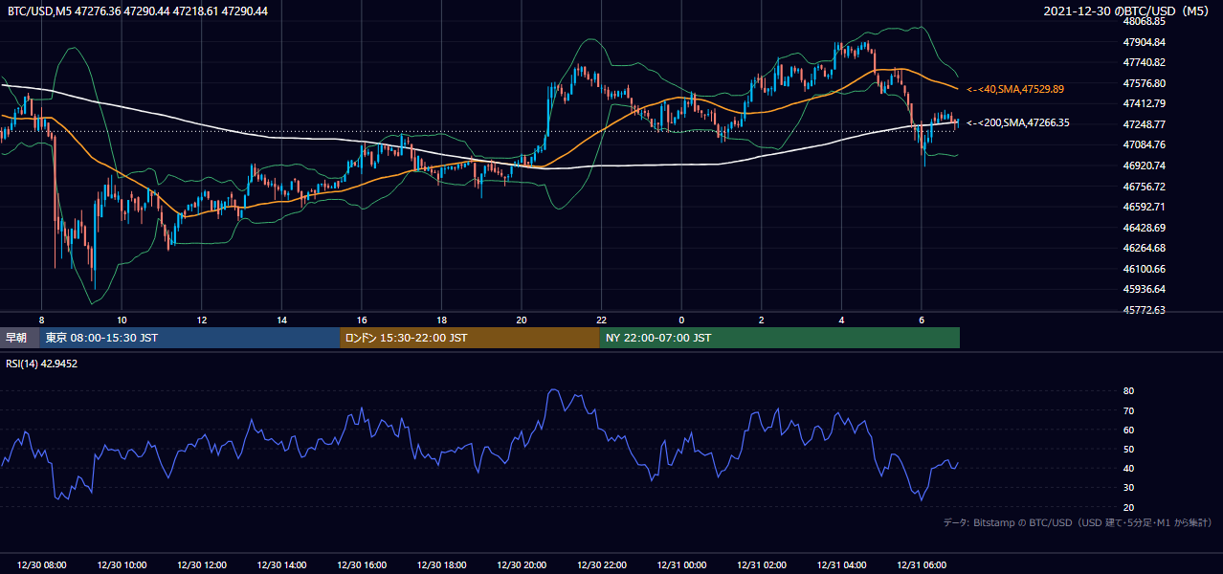
Task: Click RSI scale value 70
Action: tap(1129, 410)
